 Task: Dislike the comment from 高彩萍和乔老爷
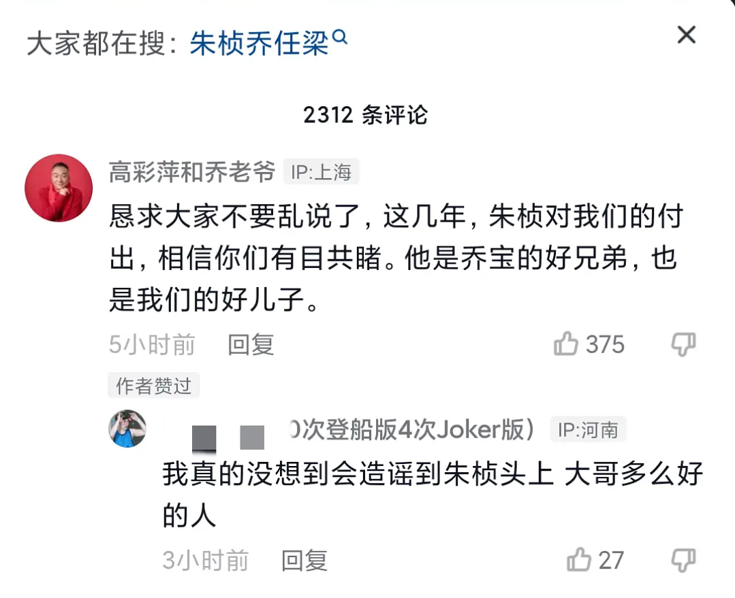point(683,344)
